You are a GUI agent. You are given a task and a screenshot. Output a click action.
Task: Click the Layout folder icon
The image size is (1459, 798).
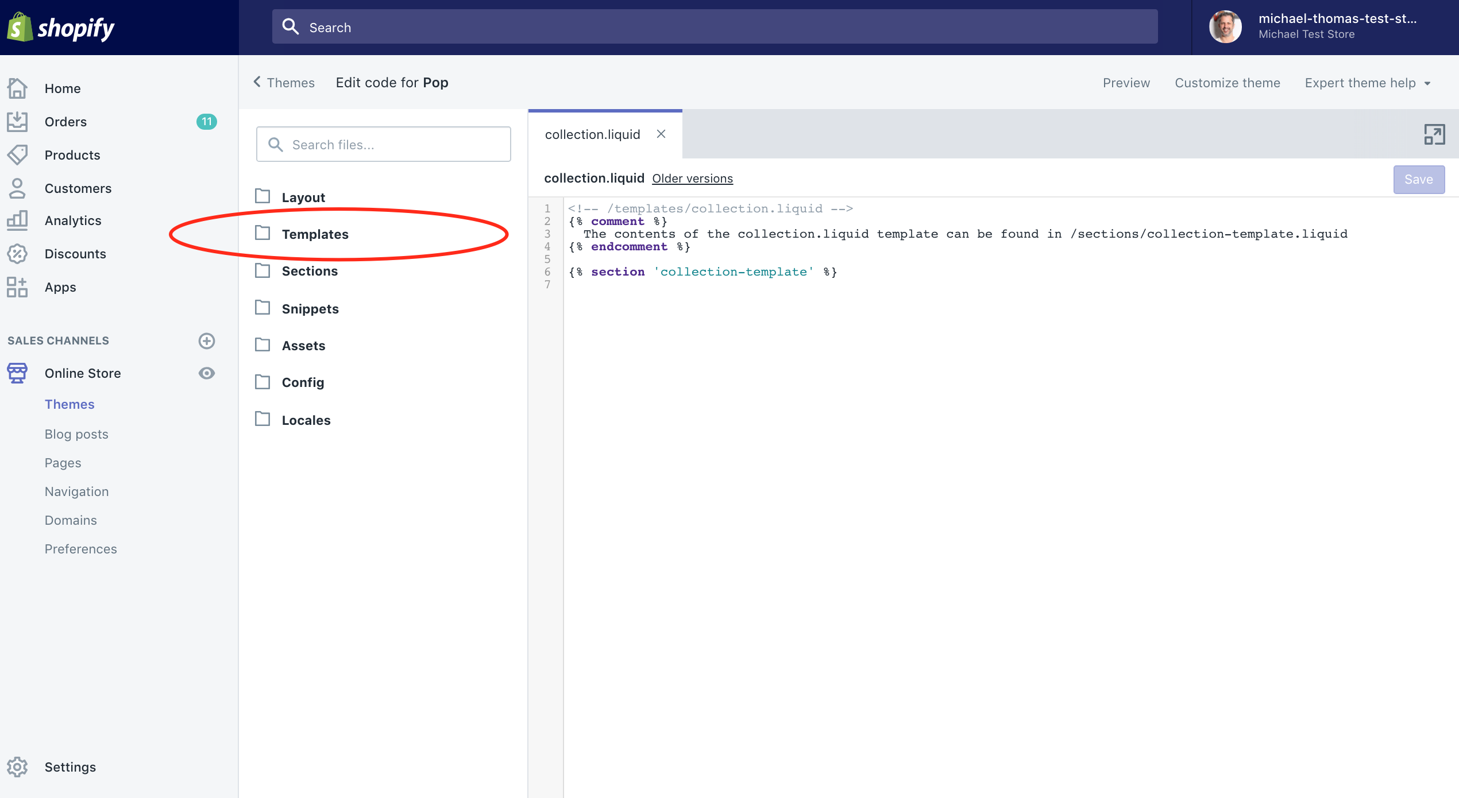(x=263, y=196)
